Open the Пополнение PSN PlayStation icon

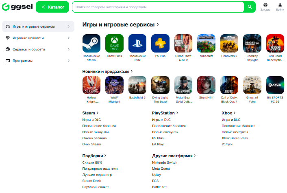click(x=137, y=43)
